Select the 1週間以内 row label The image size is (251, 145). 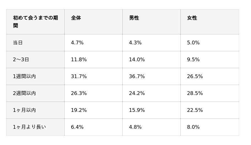[x=35, y=77]
